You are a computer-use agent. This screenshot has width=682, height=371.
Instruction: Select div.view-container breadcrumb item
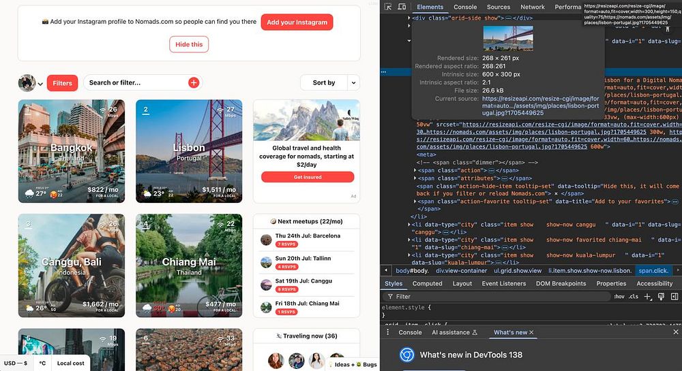pyautogui.click(x=462, y=270)
